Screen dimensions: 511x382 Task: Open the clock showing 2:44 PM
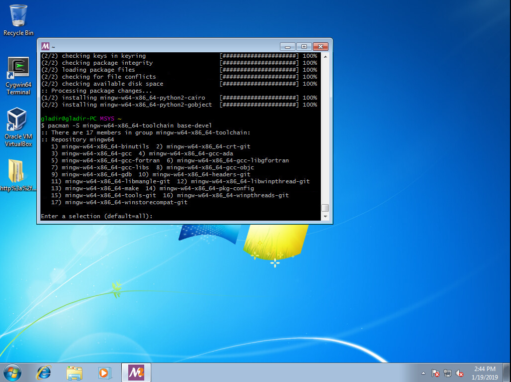click(x=485, y=372)
